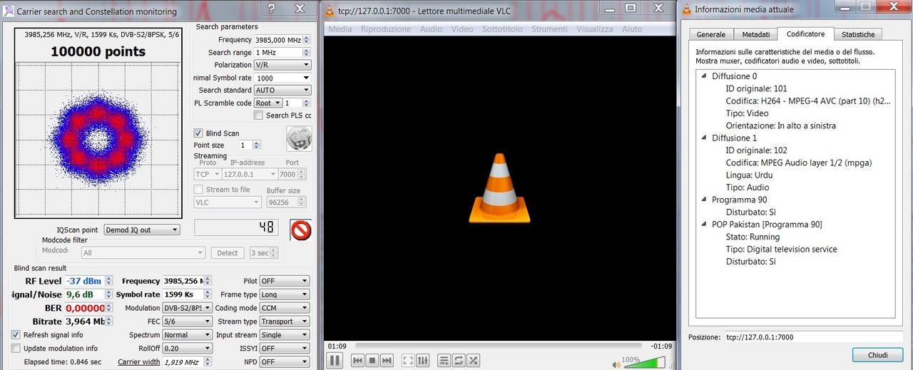Open the Modulation DVB-S2/8PSK dropdown
The image size is (913, 370).
coord(187,308)
